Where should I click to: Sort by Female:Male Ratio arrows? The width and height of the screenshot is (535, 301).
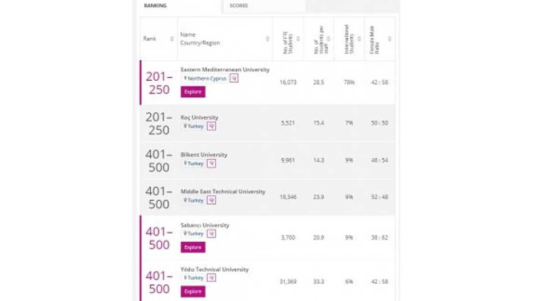(x=390, y=39)
